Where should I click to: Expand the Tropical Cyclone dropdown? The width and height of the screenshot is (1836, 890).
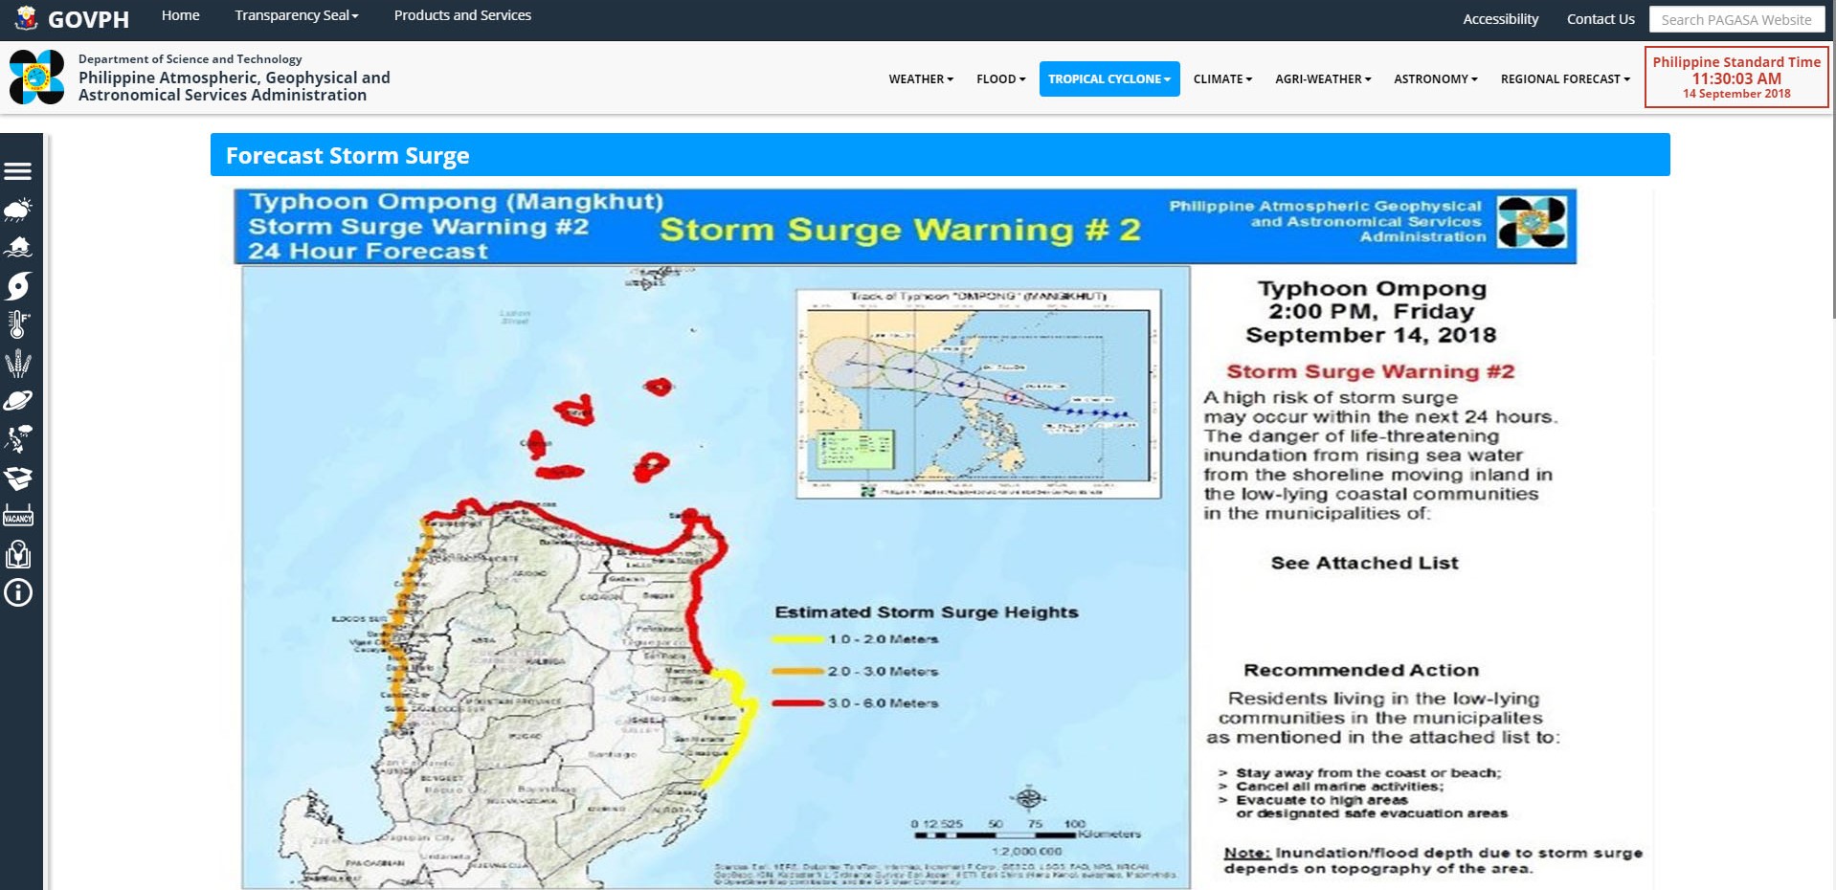1109,79
